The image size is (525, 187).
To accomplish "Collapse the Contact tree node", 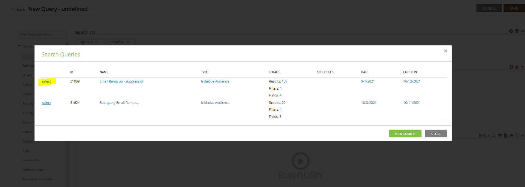I will pyautogui.click(x=20, y=46).
